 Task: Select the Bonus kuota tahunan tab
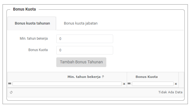click(x=32, y=23)
